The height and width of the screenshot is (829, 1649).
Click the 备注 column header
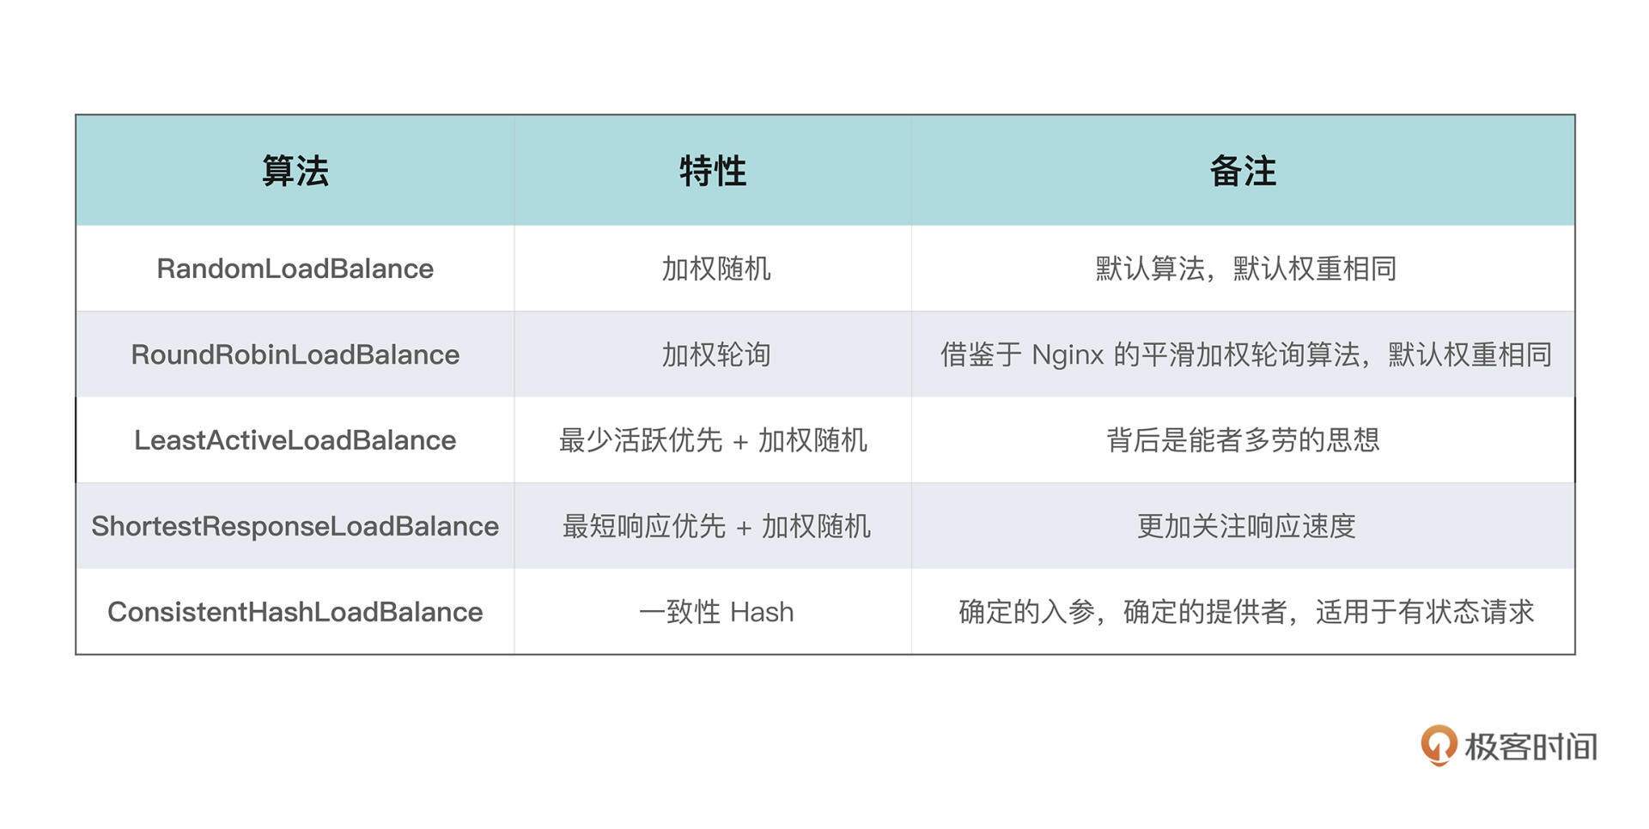tap(1242, 171)
